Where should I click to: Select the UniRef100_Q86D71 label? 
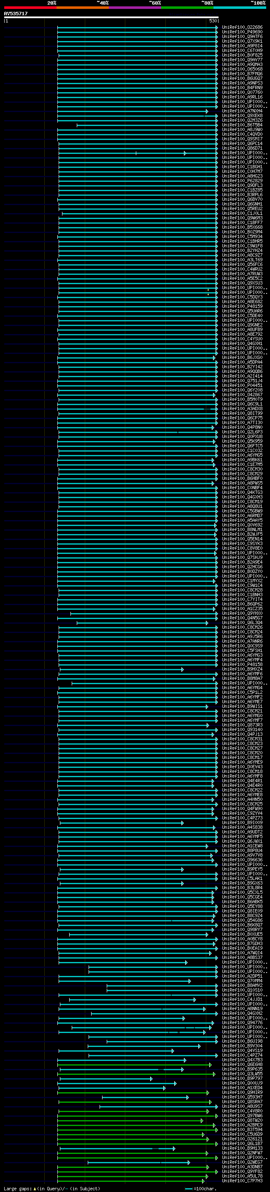tap(242, 148)
